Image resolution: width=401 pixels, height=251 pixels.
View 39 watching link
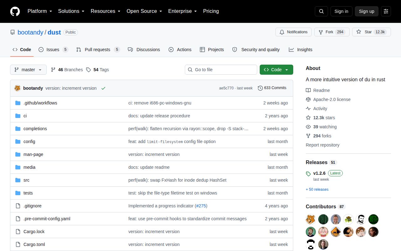click(321, 127)
